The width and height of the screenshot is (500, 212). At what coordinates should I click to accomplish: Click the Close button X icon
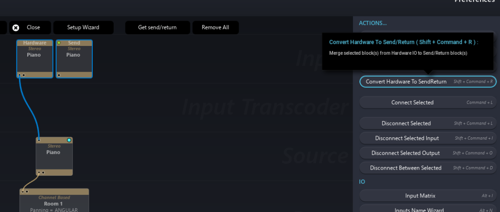point(16,28)
